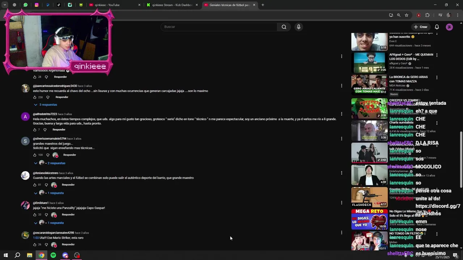Dislike the alfredotritto7223 comment
463x260 pixels.
point(45,130)
